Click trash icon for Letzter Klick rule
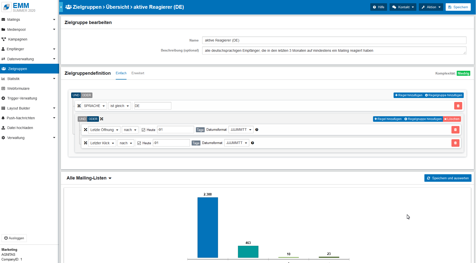 coord(455,143)
